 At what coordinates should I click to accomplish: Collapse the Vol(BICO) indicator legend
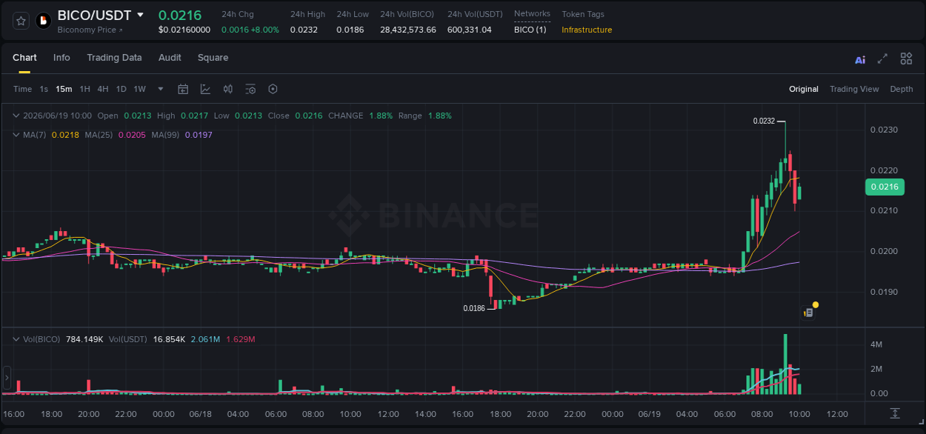[x=16, y=339]
